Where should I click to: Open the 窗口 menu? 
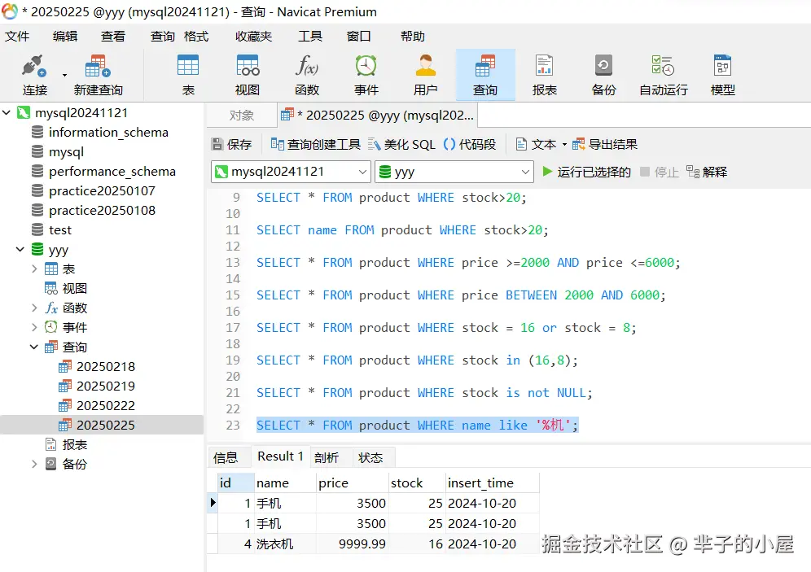coord(358,36)
